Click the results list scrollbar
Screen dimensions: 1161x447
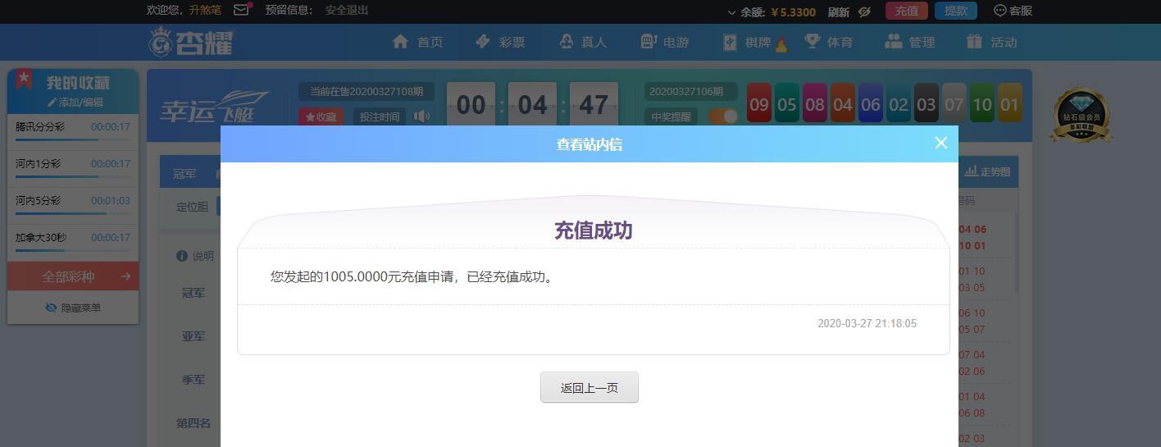pos(1017,253)
